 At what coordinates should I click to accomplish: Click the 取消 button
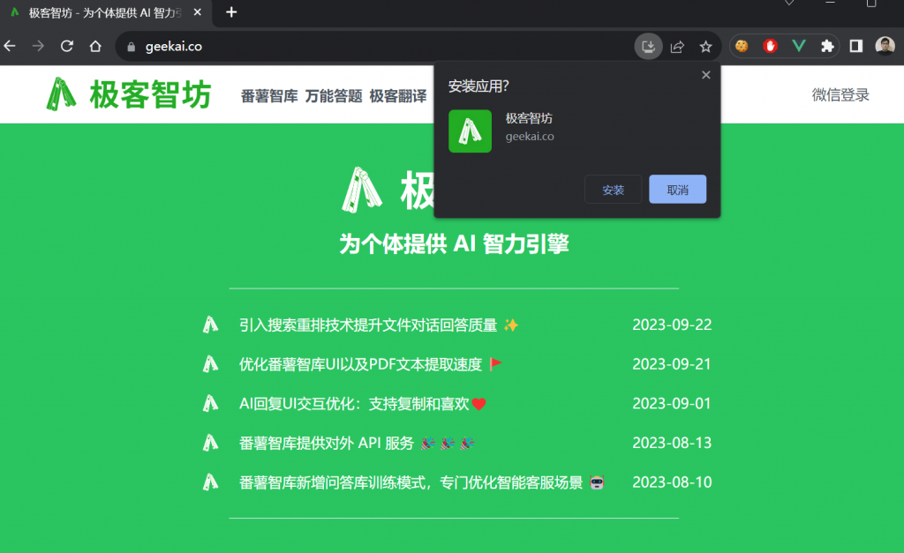point(677,190)
